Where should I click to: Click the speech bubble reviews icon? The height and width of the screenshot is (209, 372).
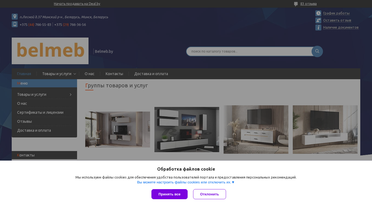[296, 4]
